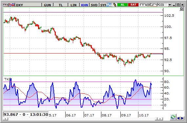187x123 pixels.
Task: Click the 10.17 date axis label
Action: pos(144,115)
